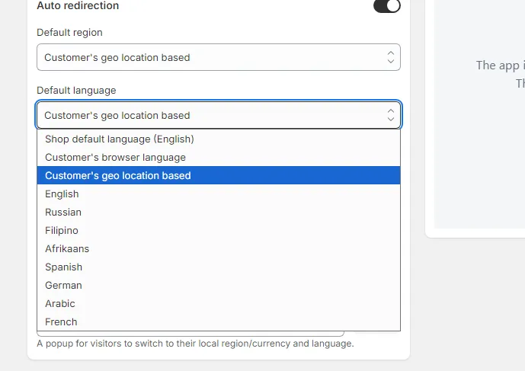The height and width of the screenshot is (371, 525).
Task: Click the Auto redirection heading
Action: (x=78, y=5)
